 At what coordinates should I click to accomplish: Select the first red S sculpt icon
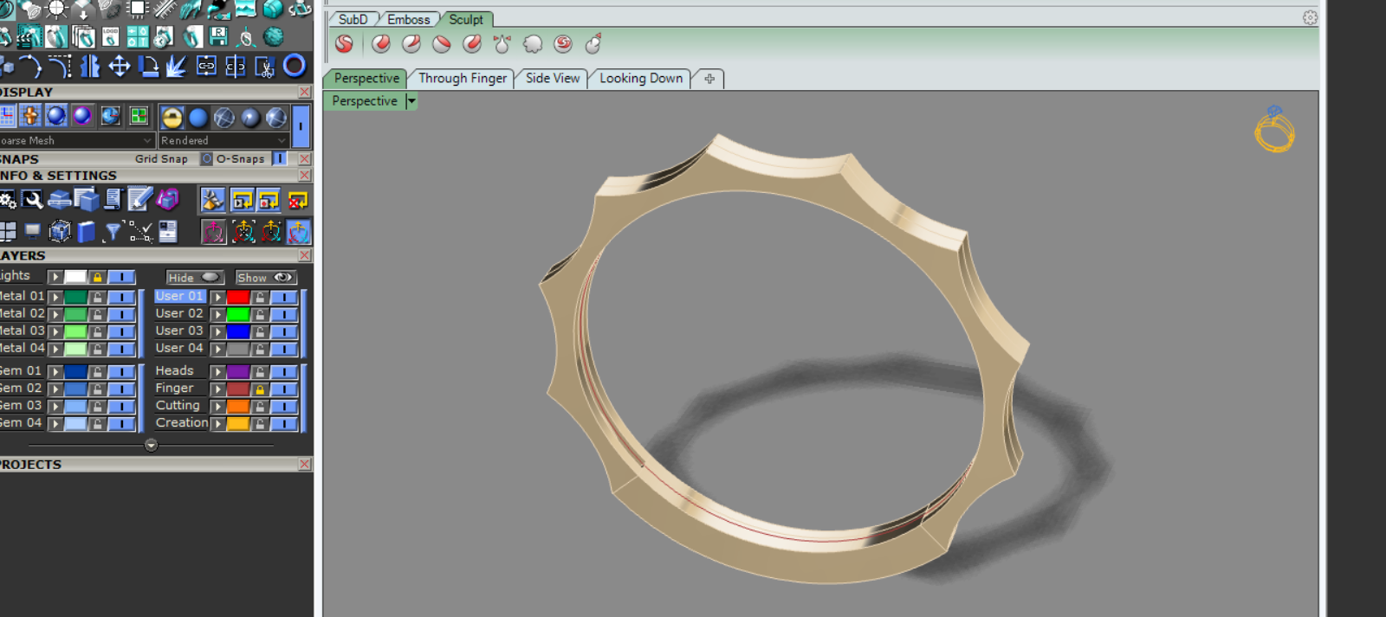point(344,44)
